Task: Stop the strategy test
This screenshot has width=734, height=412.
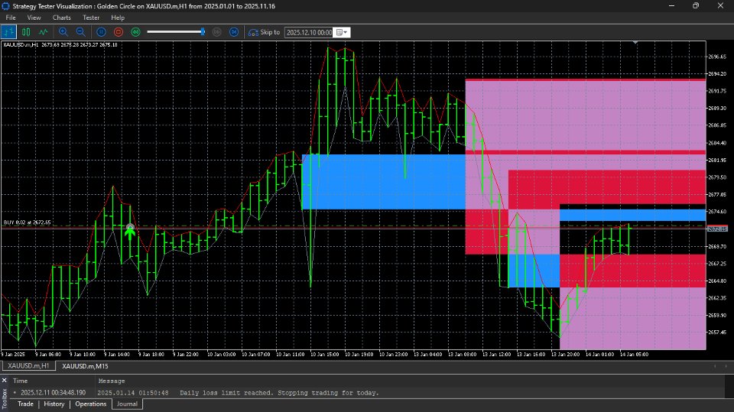Action: click(x=119, y=32)
